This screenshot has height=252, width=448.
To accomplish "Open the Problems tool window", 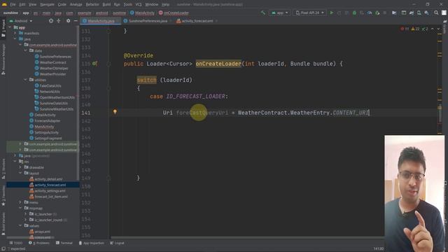I will (39, 243).
